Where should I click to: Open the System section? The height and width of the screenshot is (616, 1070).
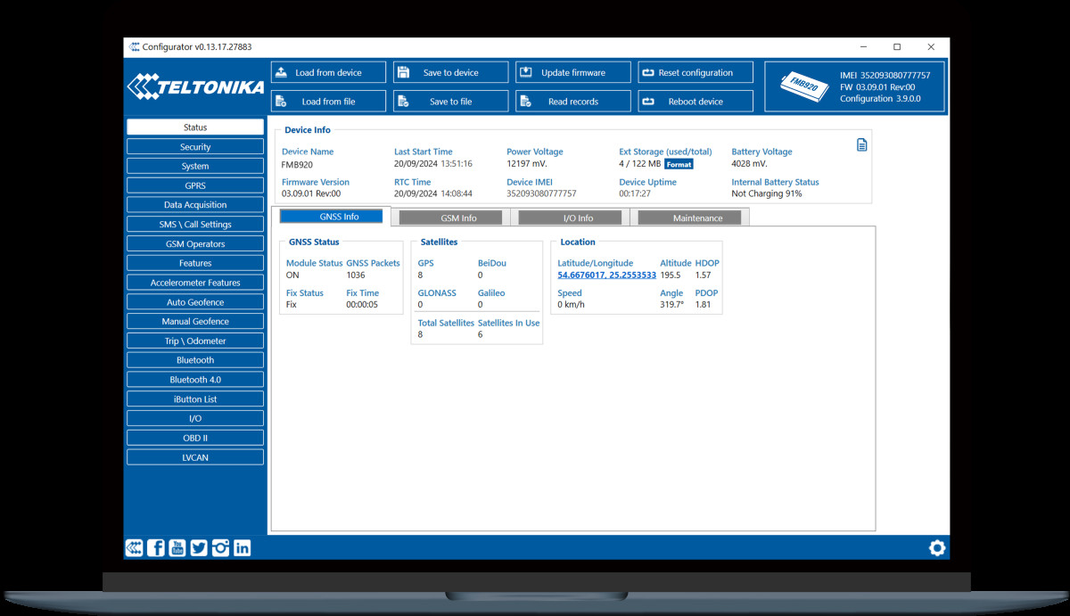tap(195, 166)
